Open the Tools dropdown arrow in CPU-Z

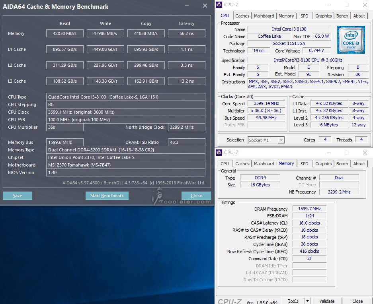coord(307,301)
